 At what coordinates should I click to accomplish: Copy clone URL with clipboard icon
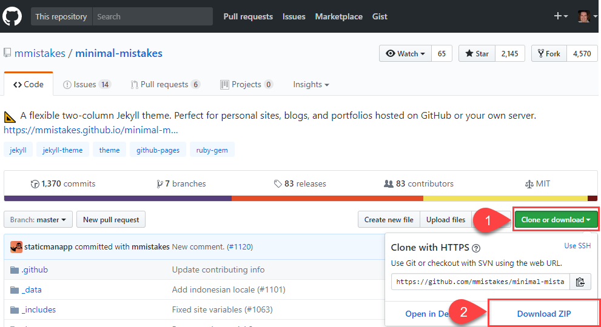click(580, 282)
